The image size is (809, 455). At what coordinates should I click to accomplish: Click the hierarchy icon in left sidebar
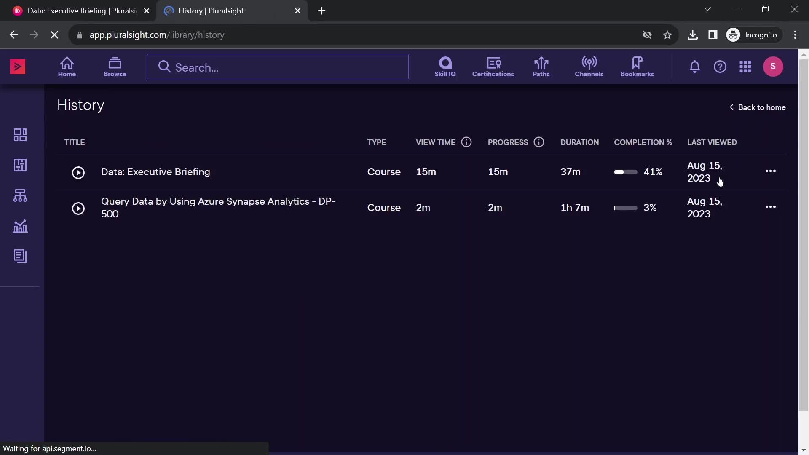pyautogui.click(x=20, y=195)
